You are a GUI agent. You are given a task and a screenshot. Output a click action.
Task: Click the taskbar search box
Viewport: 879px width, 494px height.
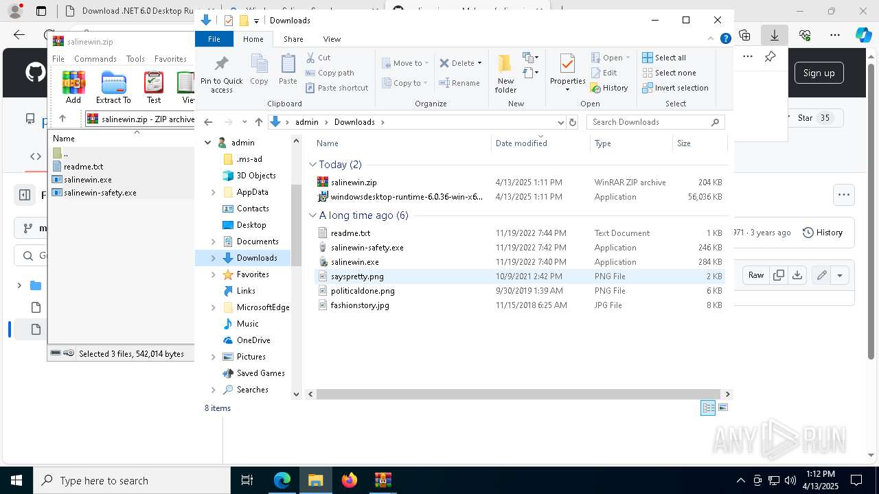coord(132,480)
